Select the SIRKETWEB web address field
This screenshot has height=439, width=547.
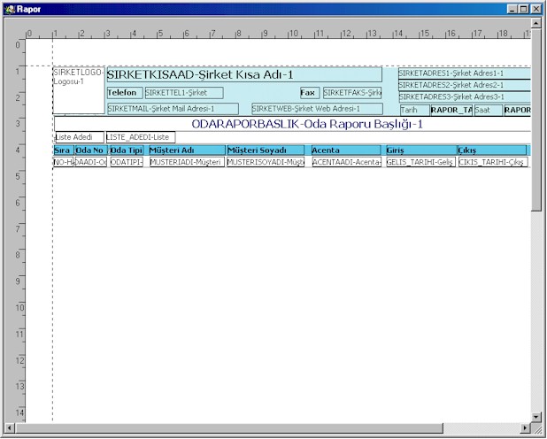pos(316,109)
